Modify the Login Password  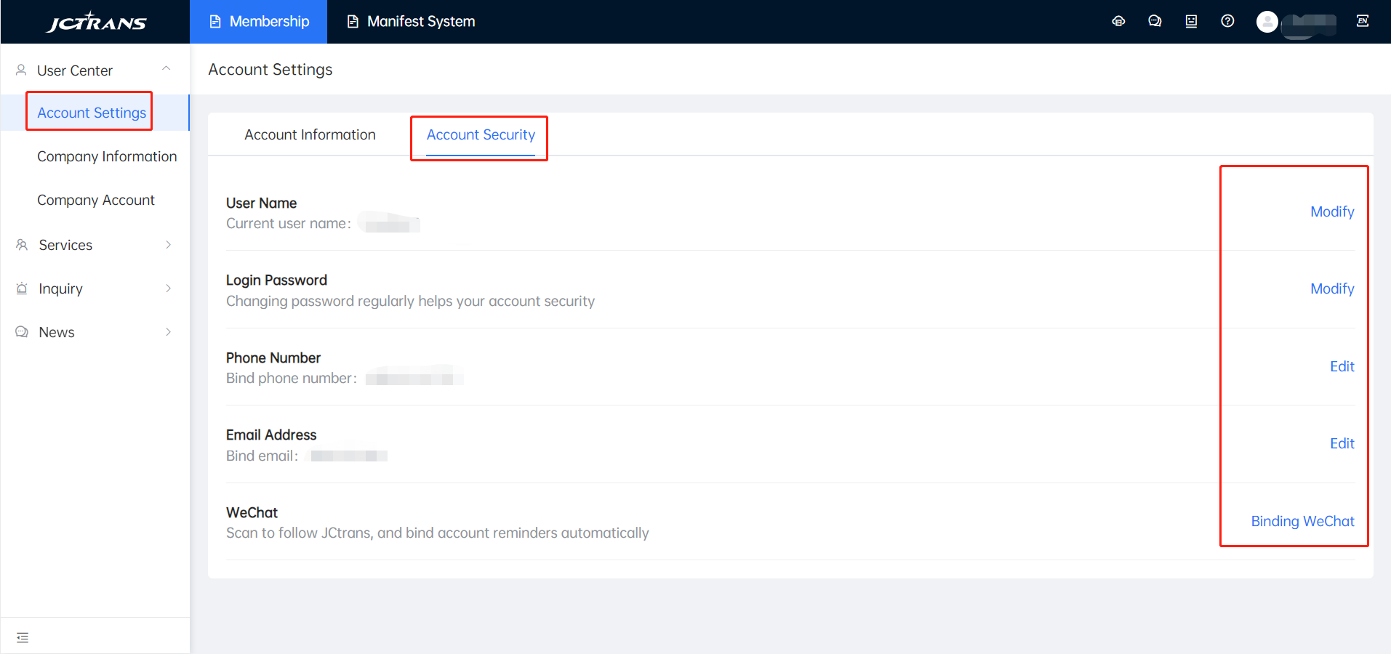[1331, 288]
